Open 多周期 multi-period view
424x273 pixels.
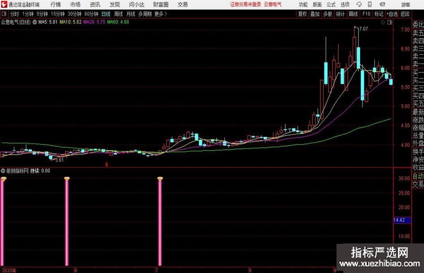[144, 14]
